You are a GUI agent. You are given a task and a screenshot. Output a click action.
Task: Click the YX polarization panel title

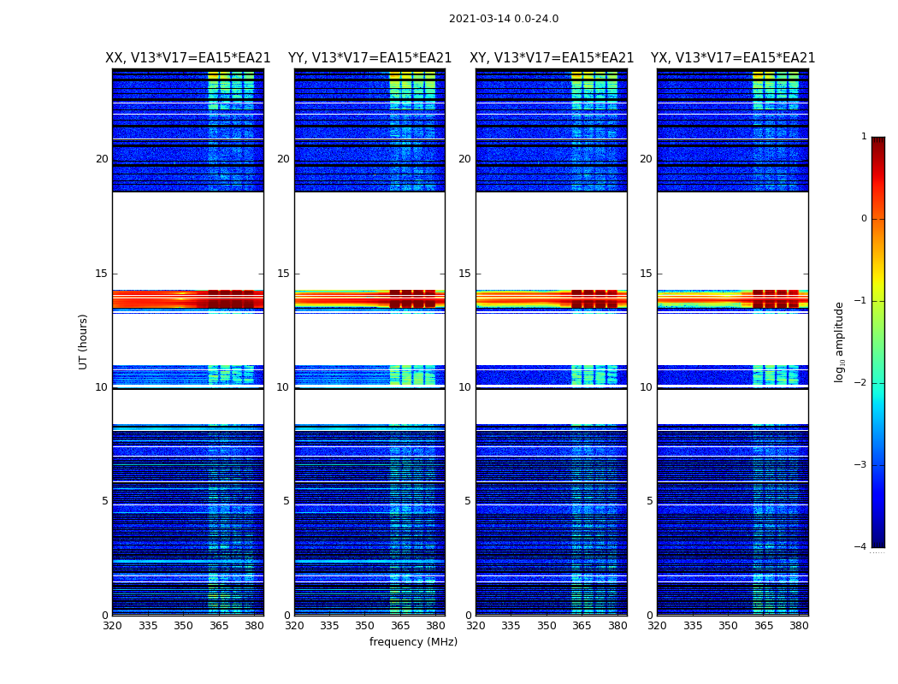click(732, 58)
